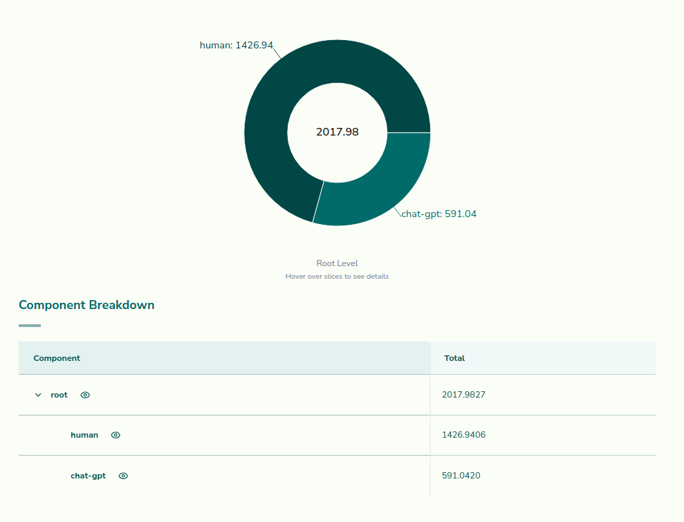Click the human total value 1426.9406
Image resolution: width=684 pixels, height=522 pixels.
tap(463, 435)
